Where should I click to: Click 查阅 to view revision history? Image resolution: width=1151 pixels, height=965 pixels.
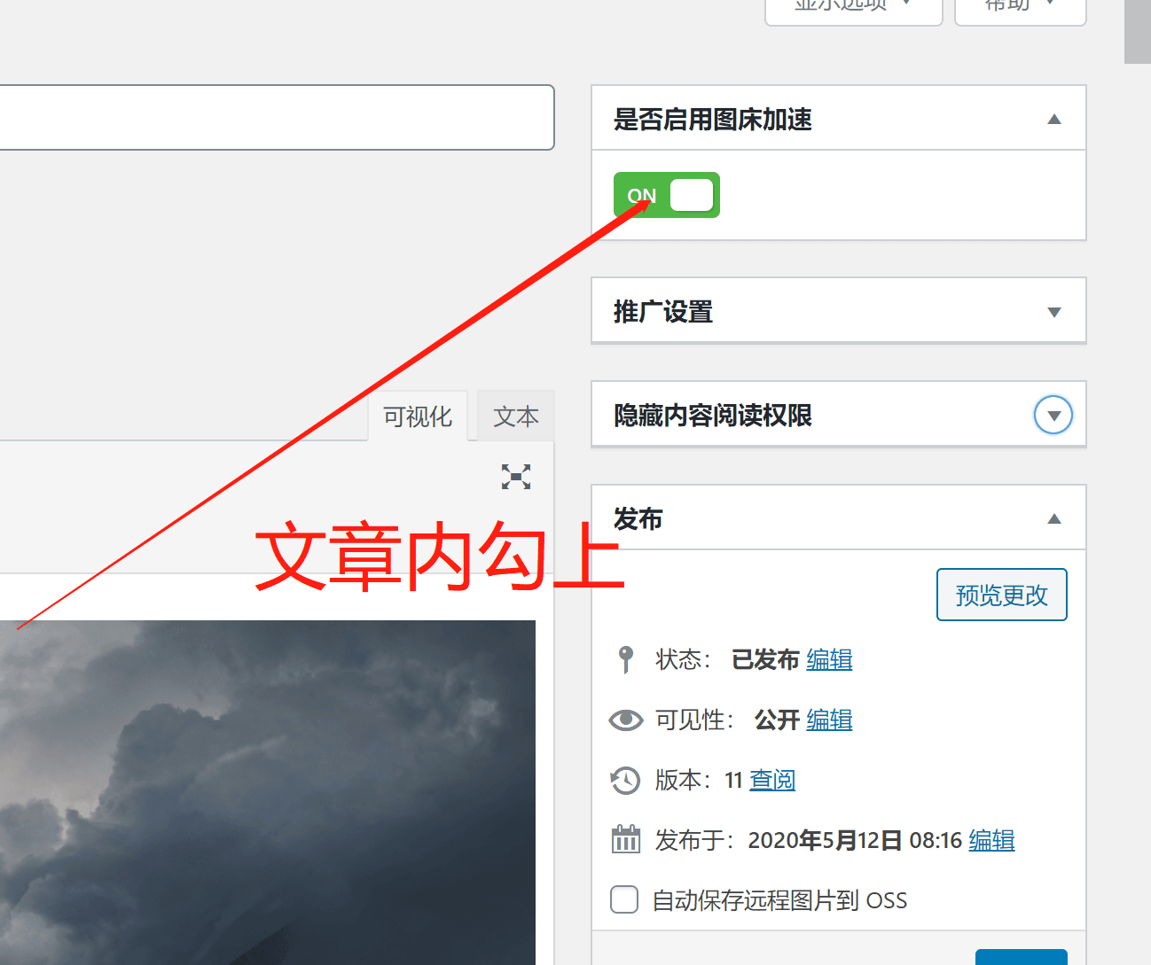point(771,781)
